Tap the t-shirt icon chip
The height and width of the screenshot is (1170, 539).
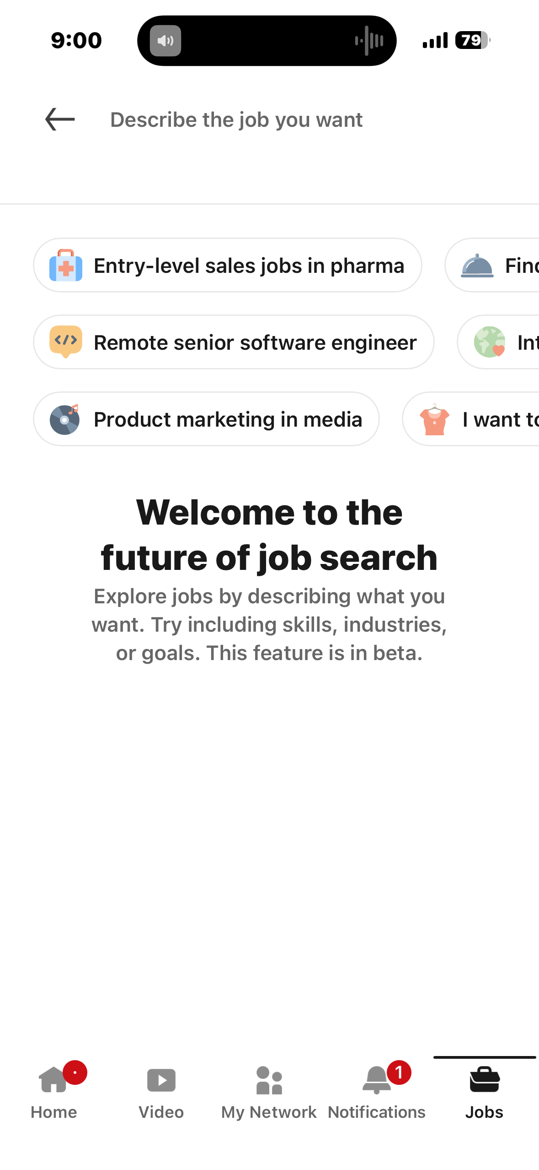pyautogui.click(x=434, y=419)
